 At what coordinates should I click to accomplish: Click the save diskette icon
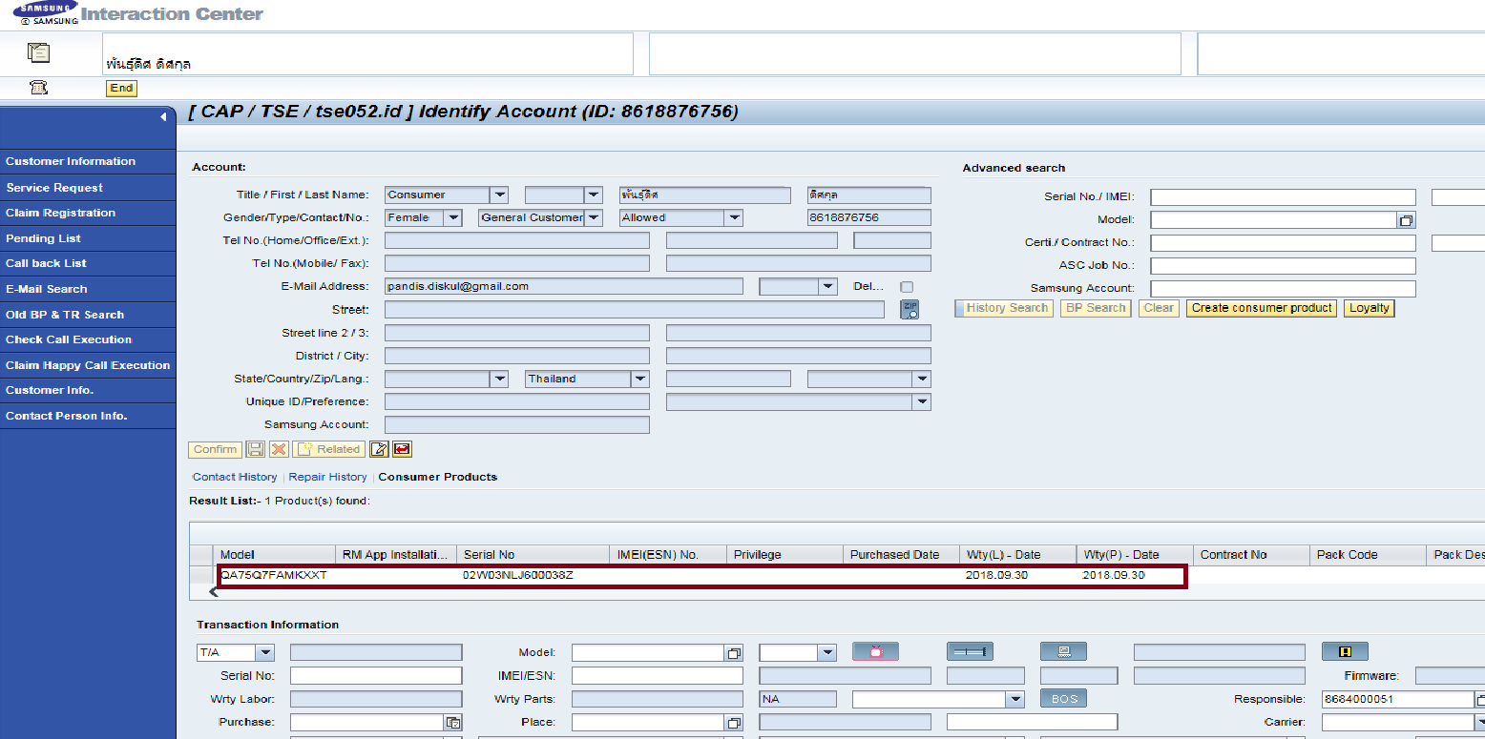point(256,449)
